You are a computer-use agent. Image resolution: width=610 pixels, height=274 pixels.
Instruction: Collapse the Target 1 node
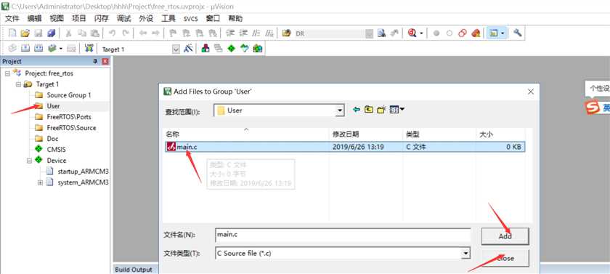[18, 84]
